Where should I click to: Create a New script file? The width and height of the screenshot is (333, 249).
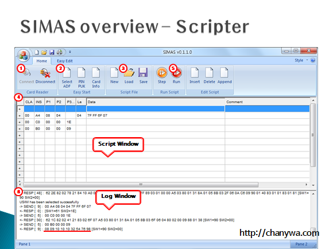(114, 76)
